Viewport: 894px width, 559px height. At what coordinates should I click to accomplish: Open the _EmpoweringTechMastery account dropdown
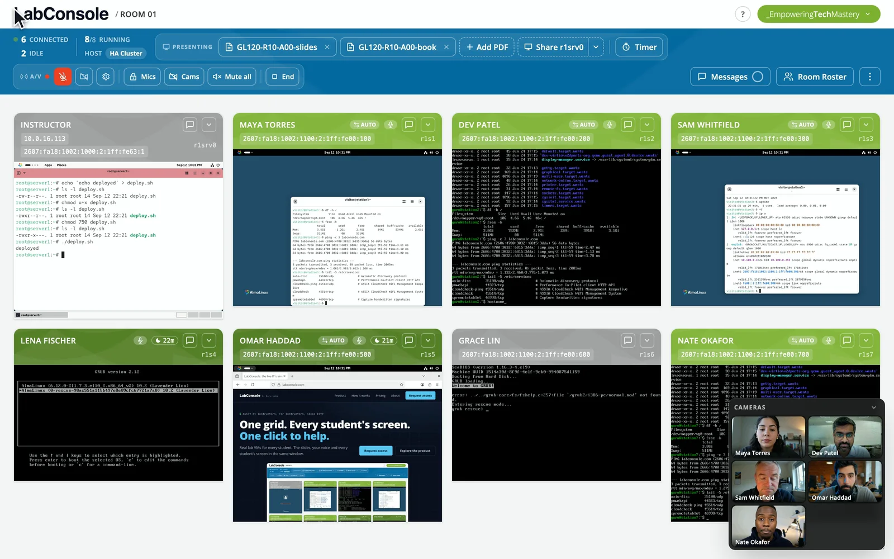(x=819, y=15)
